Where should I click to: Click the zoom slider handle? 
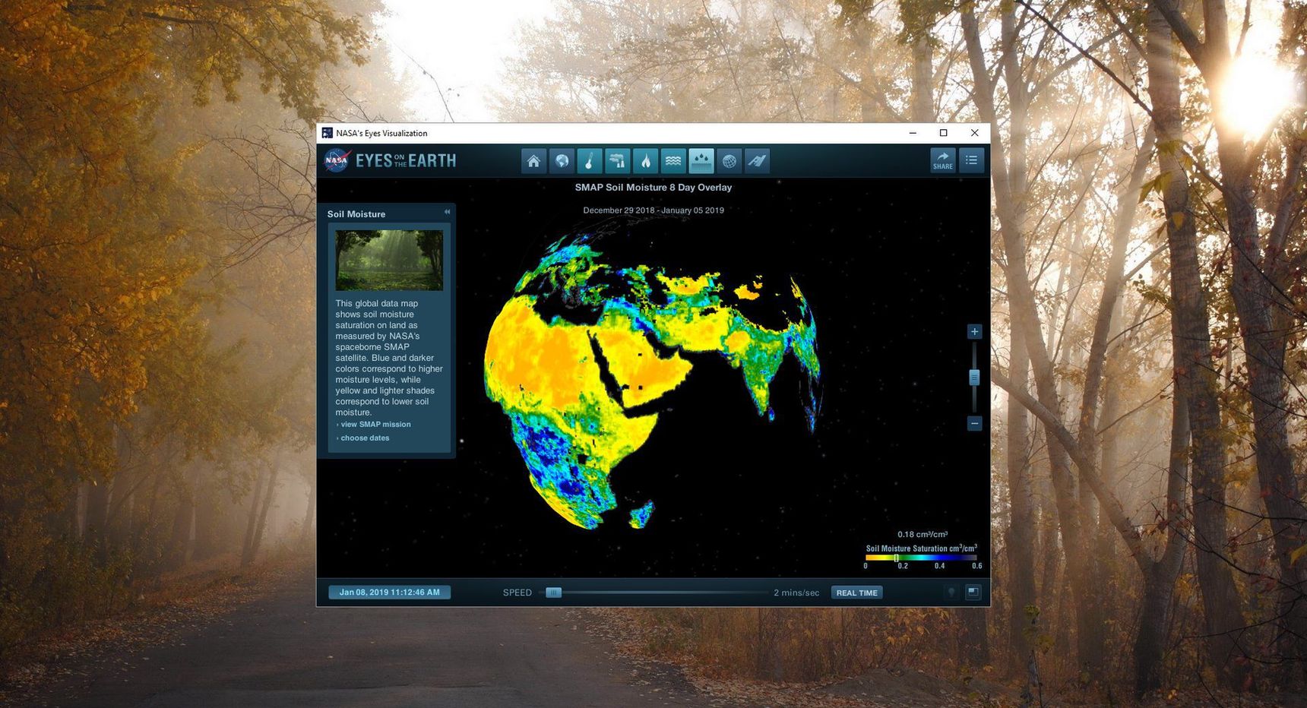(x=974, y=377)
